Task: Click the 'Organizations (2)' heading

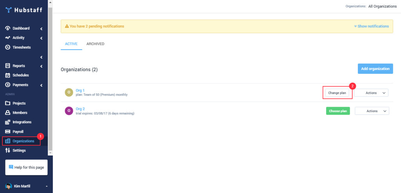Action: [x=79, y=70]
